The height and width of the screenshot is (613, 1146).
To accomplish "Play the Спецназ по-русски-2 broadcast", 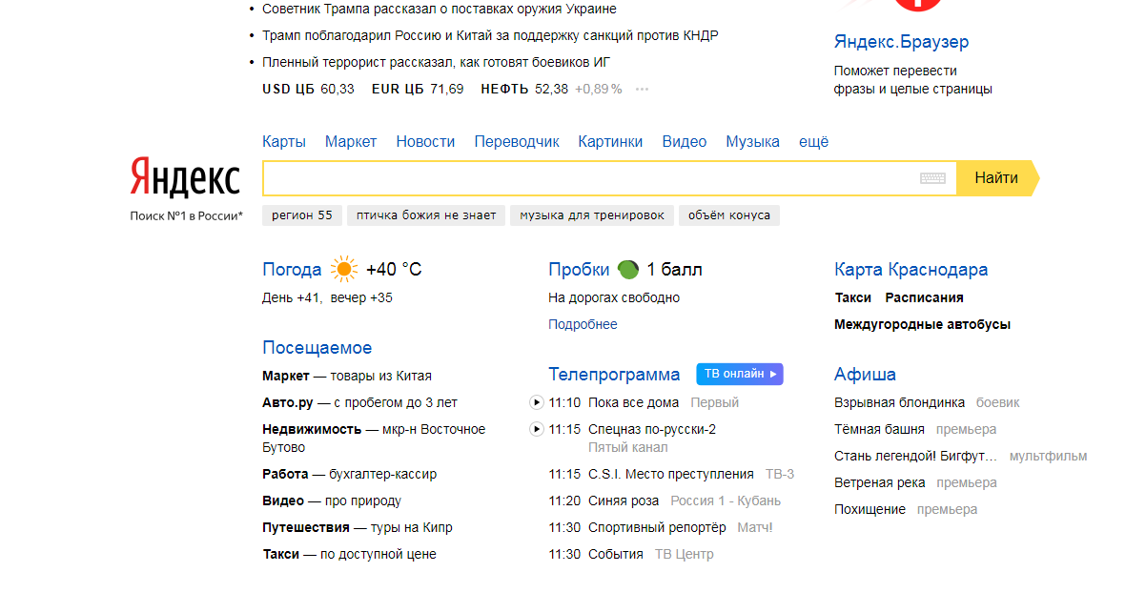I will [x=536, y=429].
